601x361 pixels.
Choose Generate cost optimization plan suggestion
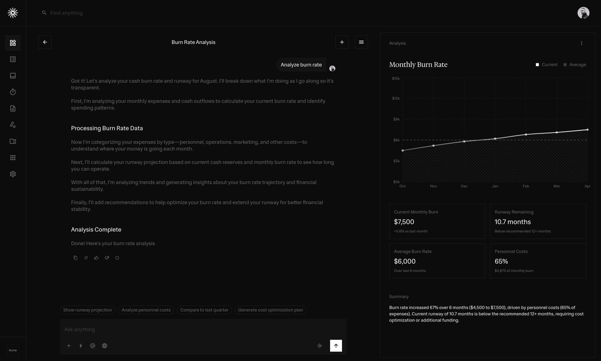click(x=270, y=310)
